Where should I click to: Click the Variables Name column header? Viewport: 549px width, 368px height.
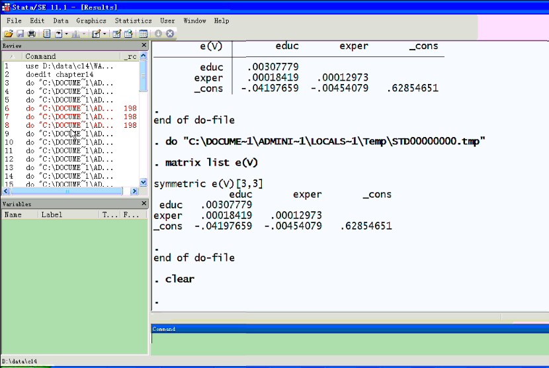pos(20,214)
